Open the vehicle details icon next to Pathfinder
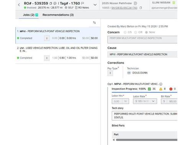 click(135, 3)
